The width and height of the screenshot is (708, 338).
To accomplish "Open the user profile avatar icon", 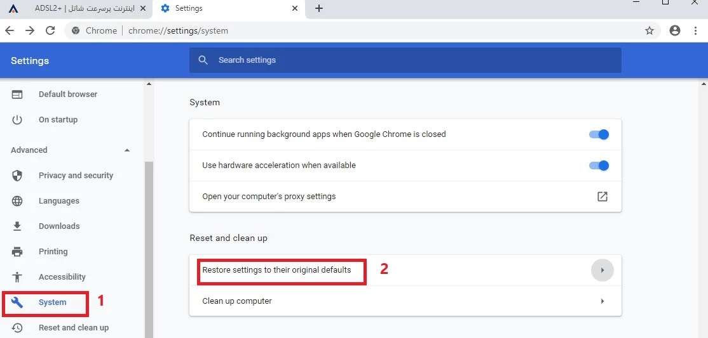I will pyautogui.click(x=675, y=30).
